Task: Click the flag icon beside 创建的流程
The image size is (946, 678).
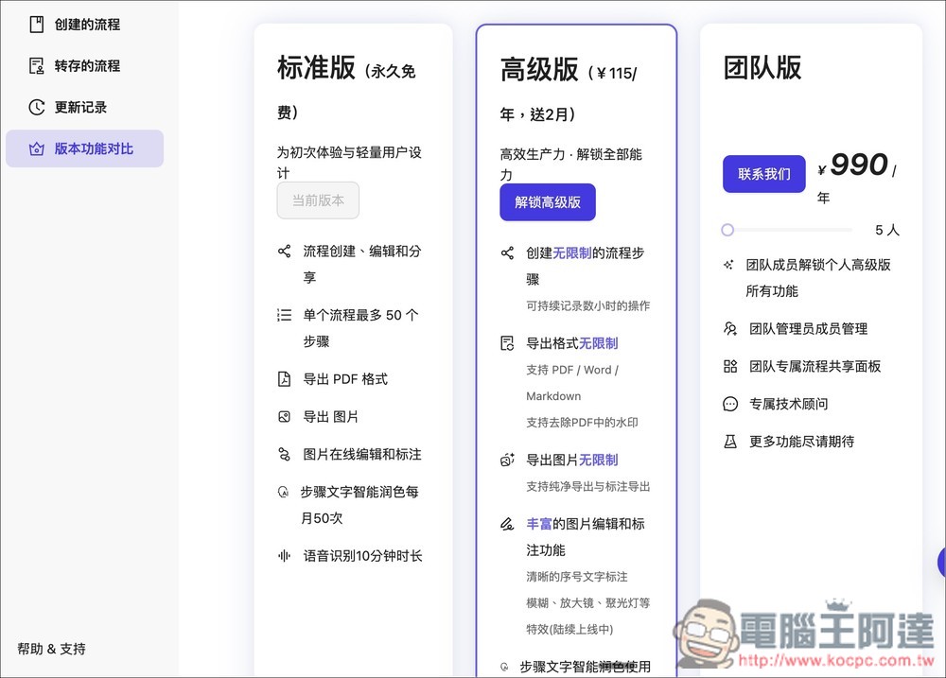Action: pyautogui.click(x=38, y=24)
